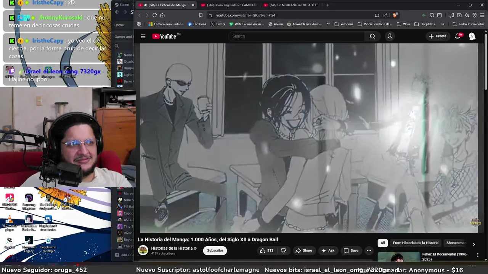This screenshot has width=488, height=274.
Task: Open Twitter bookmark
Action: pyautogui.click(x=218, y=24)
